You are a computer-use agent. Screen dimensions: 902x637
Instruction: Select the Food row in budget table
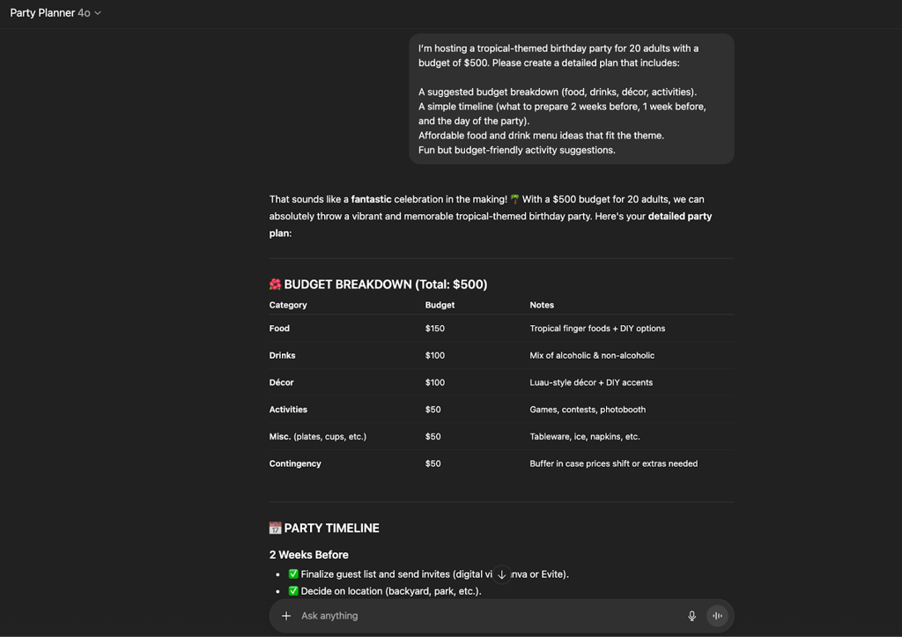tap(501, 329)
